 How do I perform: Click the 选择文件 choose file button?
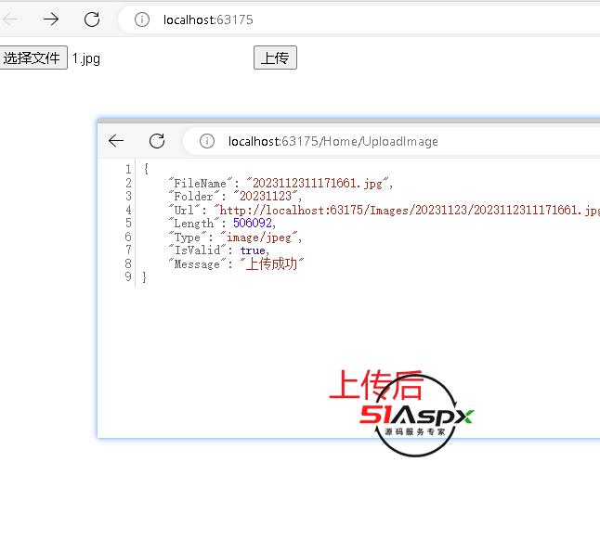(x=33, y=58)
